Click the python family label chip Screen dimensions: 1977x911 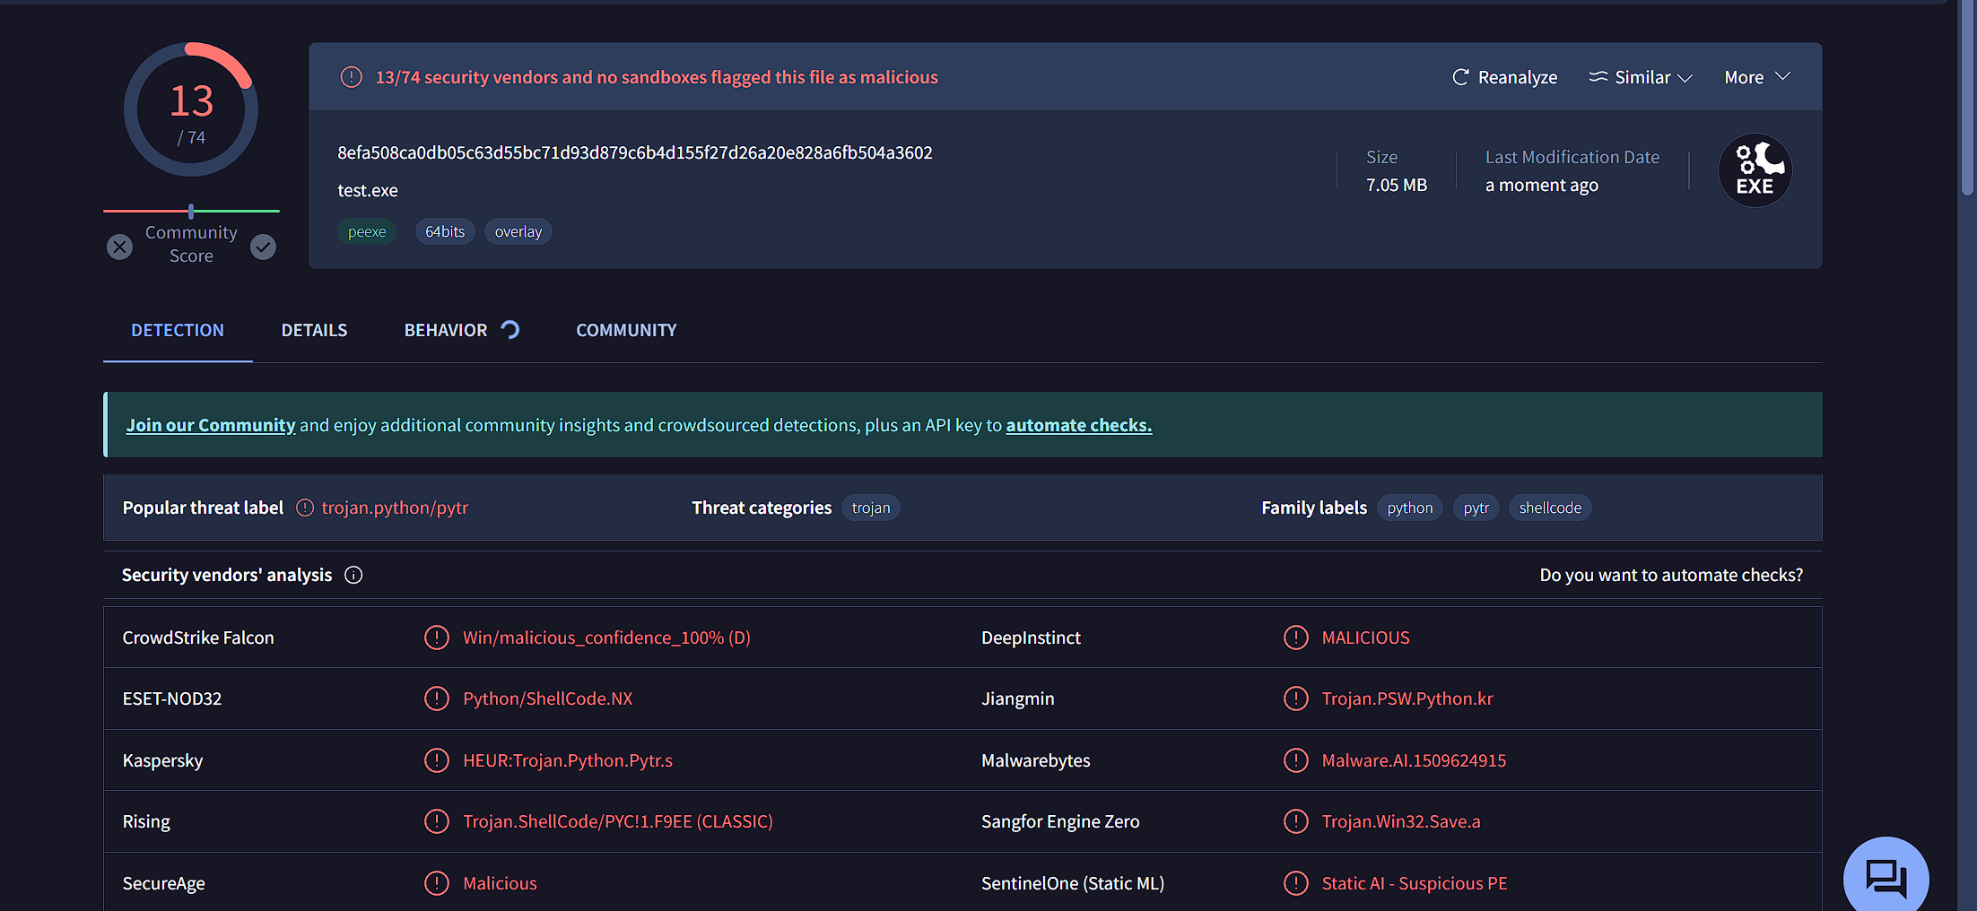tap(1409, 508)
